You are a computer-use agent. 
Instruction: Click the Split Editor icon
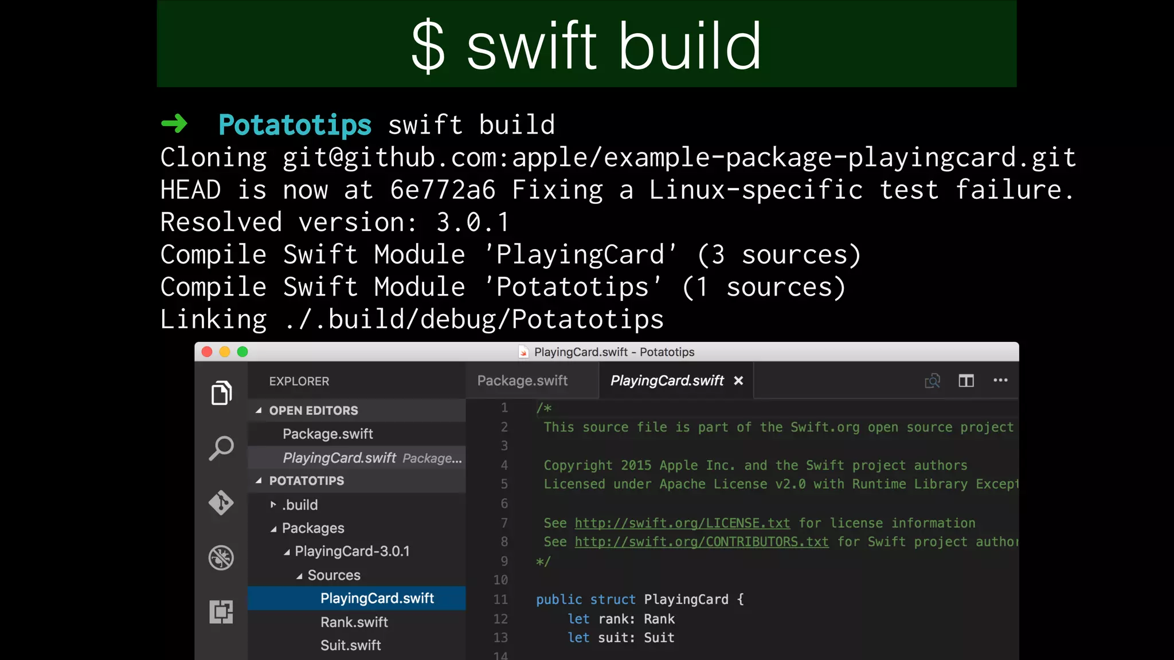pyautogui.click(x=966, y=380)
